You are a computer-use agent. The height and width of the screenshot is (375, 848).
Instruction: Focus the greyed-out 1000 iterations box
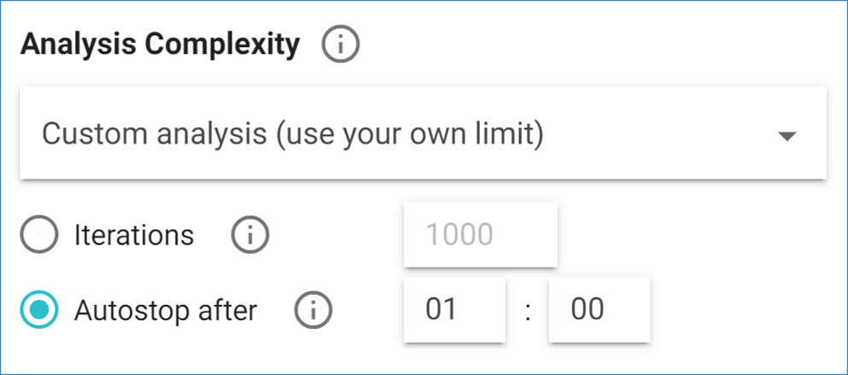[x=480, y=235]
